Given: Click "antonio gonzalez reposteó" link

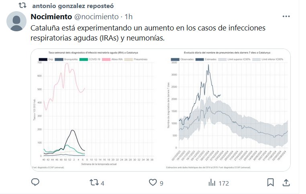Looking at the screenshot, I should 72,6.
